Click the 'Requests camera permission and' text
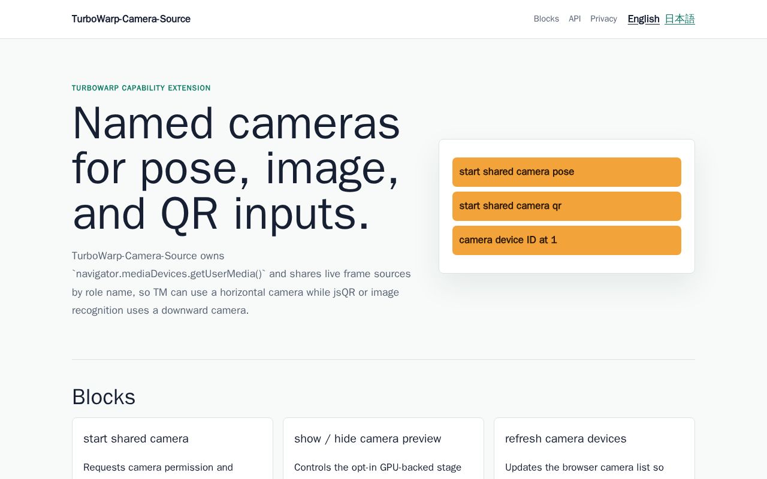767x479 pixels. point(158,468)
